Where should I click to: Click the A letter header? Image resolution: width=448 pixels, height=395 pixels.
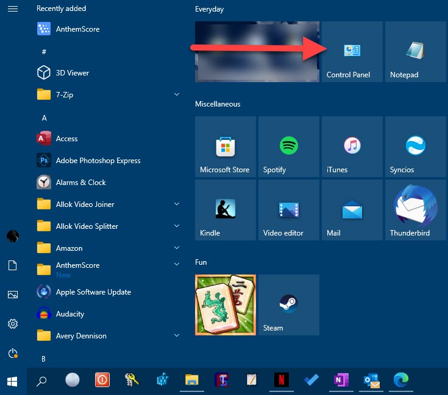[44, 118]
